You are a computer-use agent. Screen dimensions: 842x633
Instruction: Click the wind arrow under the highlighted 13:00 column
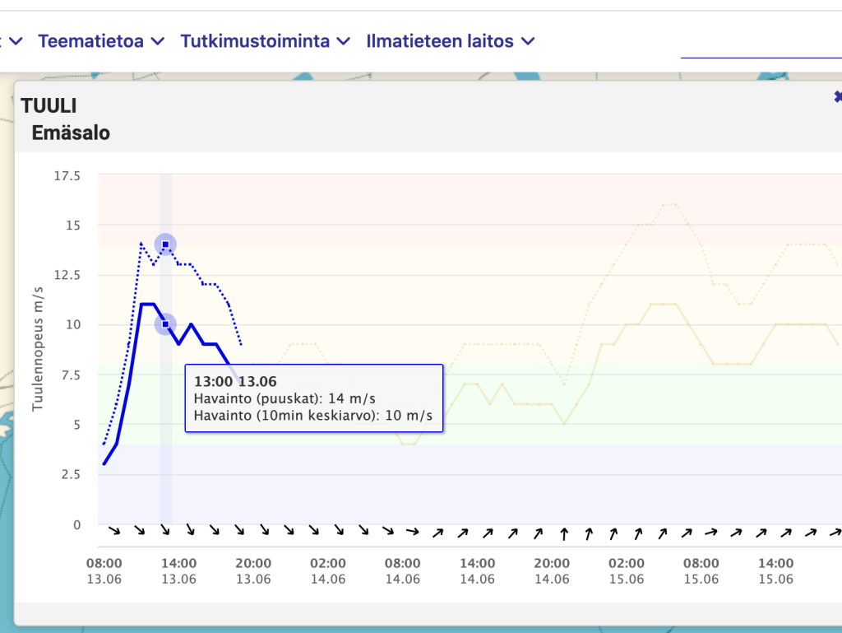(165, 532)
